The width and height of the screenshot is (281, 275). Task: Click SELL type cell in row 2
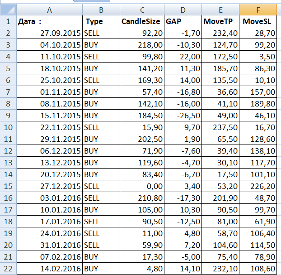[x=101, y=33]
